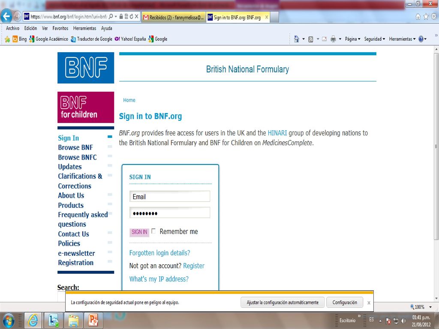
Task: Open Internet Explorer from the taskbar
Action: [33, 320]
